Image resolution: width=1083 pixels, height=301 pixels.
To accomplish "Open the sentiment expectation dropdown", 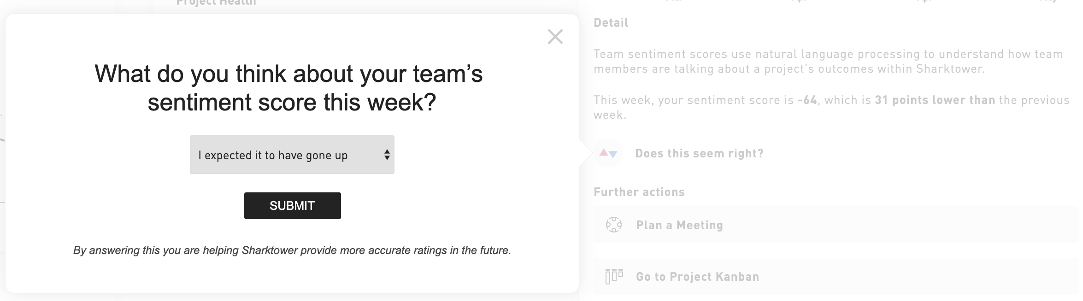I will pos(292,155).
